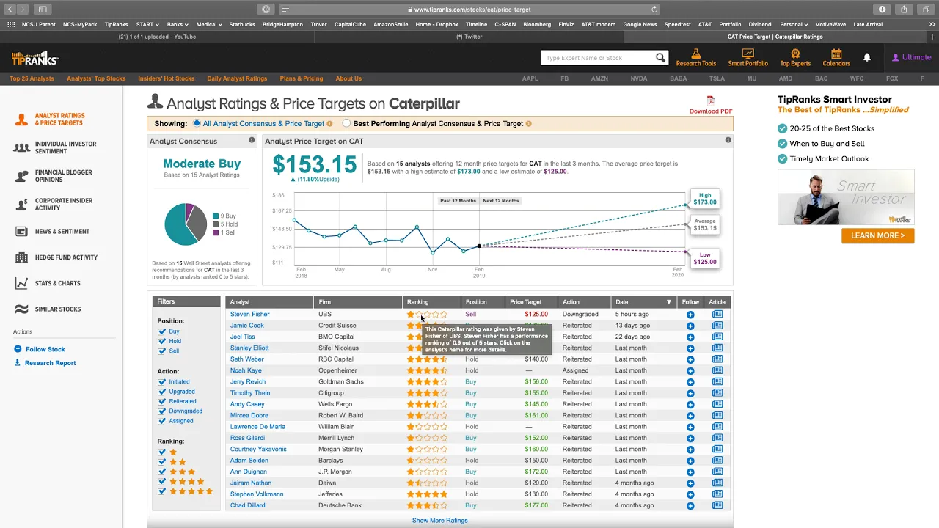Click AAPL ticker in top bar
This screenshot has height=528, width=939.
[530, 78]
